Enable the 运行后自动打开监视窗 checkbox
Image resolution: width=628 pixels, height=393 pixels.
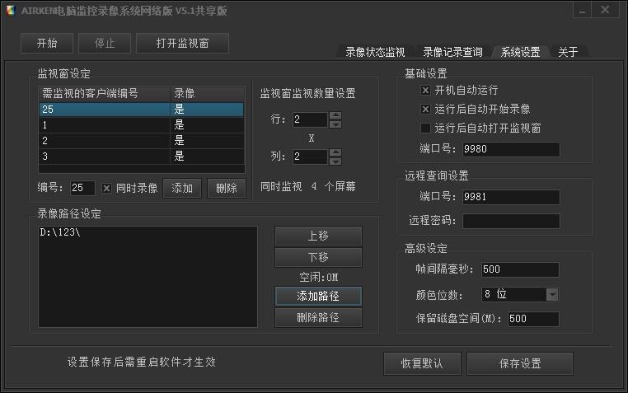pyautogui.click(x=426, y=128)
